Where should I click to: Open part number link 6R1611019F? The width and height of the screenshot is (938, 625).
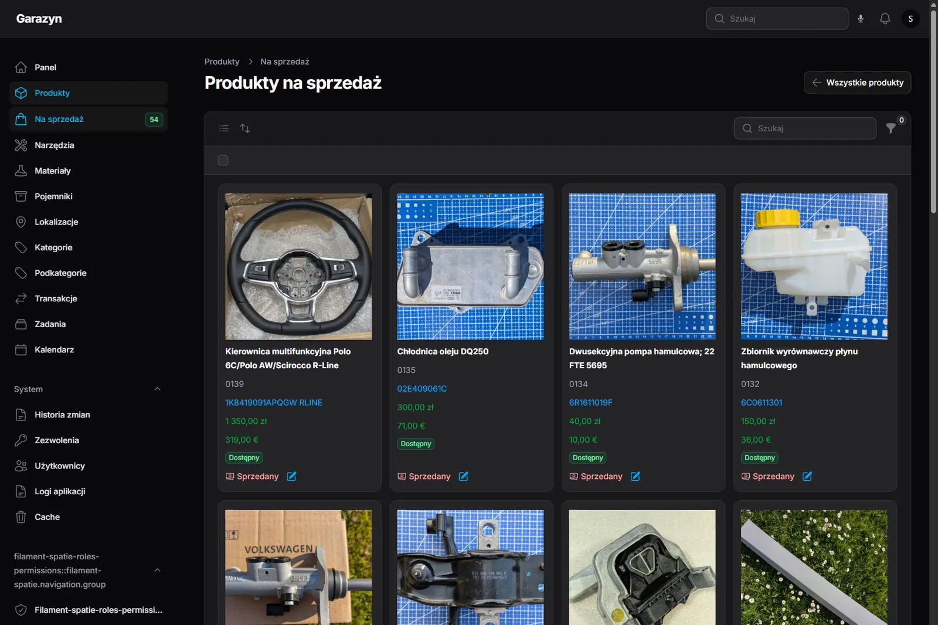(590, 403)
